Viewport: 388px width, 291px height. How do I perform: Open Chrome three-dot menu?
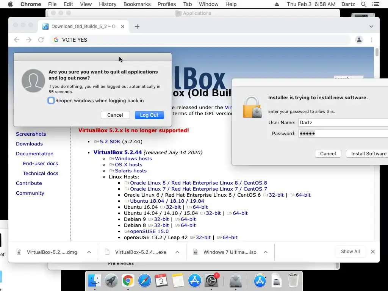coord(371,40)
